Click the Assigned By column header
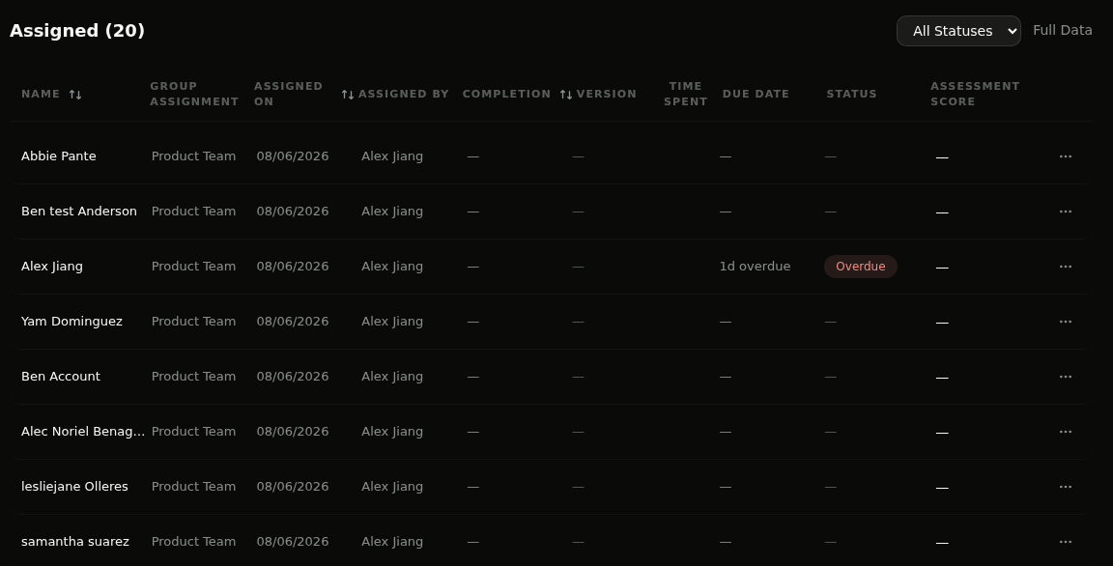1113x566 pixels. 403,94
